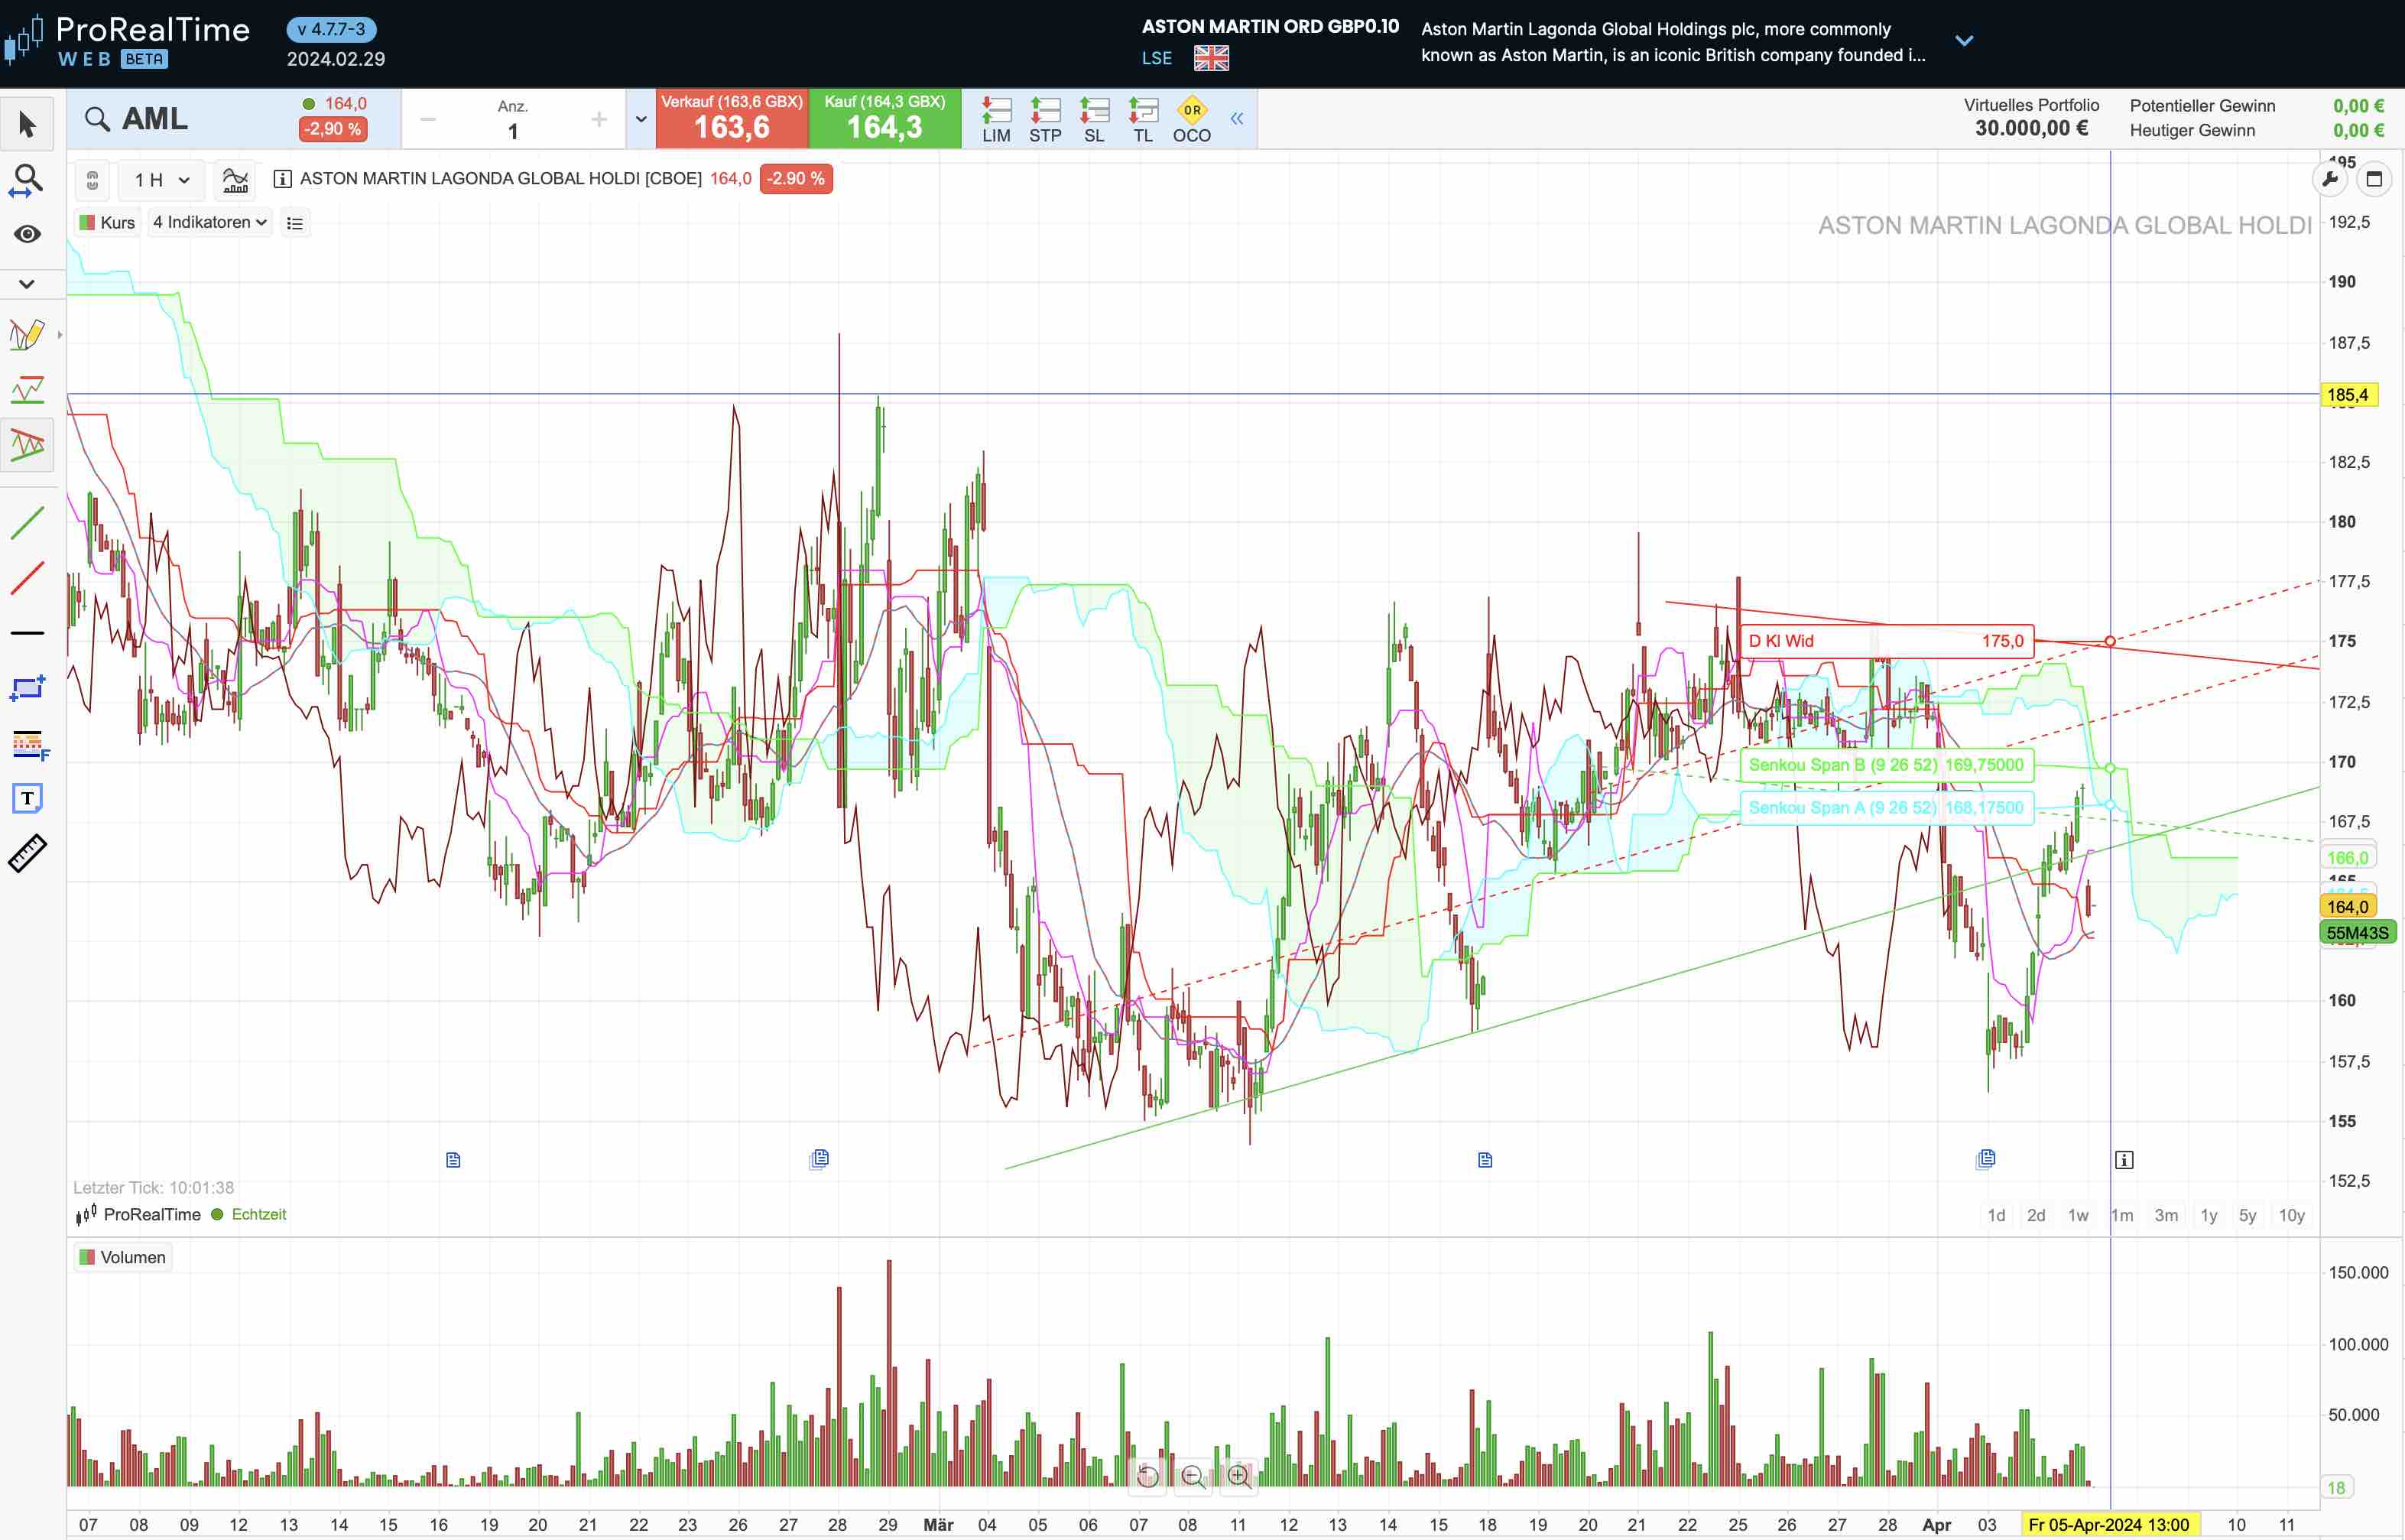Select the text annotation tool
The height and width of the screenshot is (1540, 2405).
point(27,798)
